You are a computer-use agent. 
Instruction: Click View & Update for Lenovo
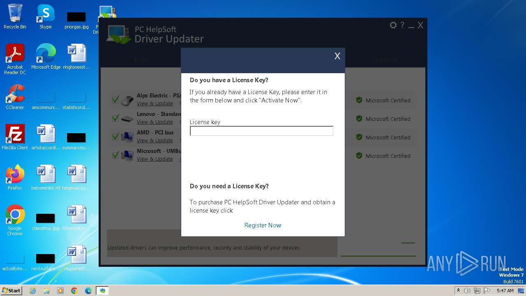[x=155, y=122]
